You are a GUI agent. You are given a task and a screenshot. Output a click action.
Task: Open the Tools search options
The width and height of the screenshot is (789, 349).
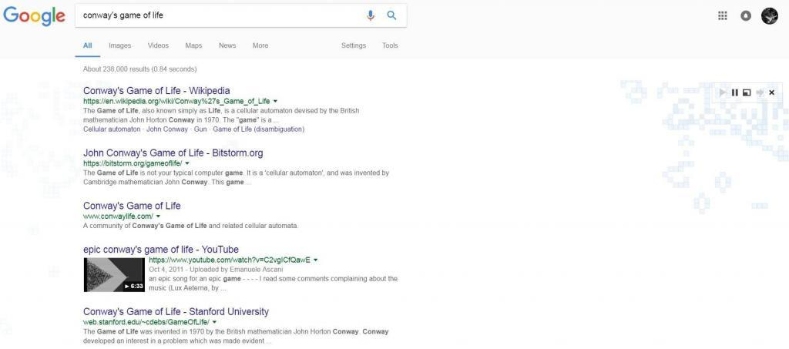390,45
